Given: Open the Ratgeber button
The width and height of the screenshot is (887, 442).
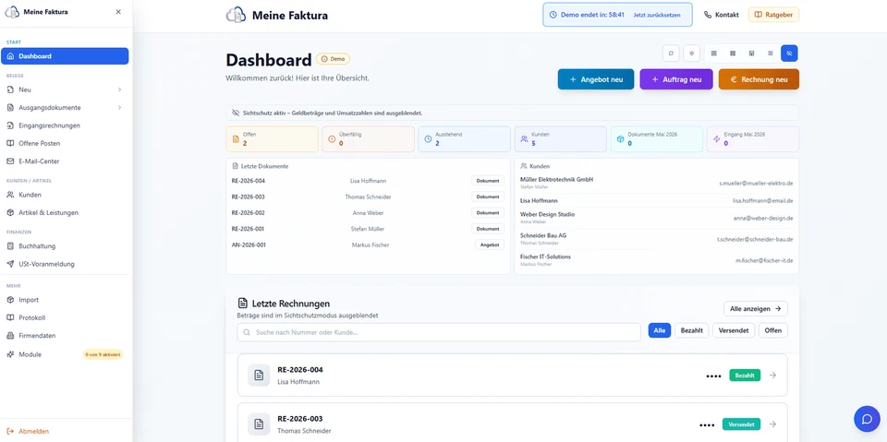Looking at the screenshot, I should click(x=773, y=15).
